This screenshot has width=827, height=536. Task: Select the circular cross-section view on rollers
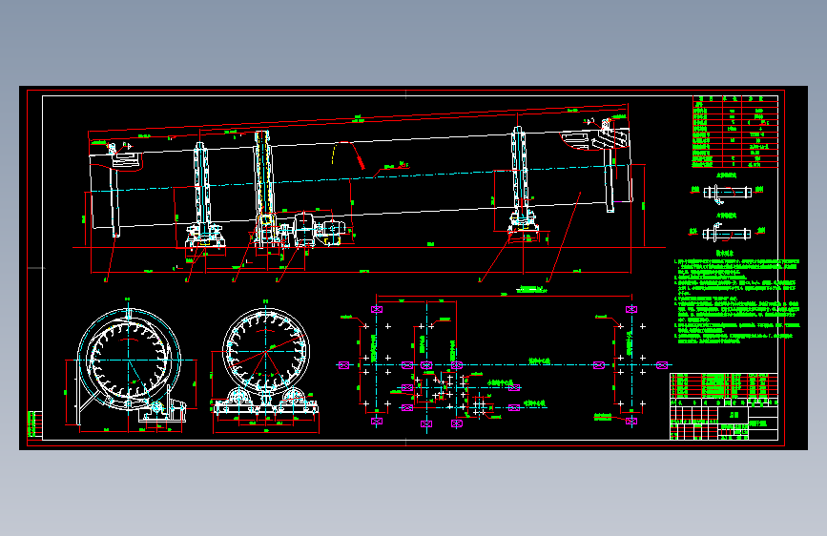(265, 366)
